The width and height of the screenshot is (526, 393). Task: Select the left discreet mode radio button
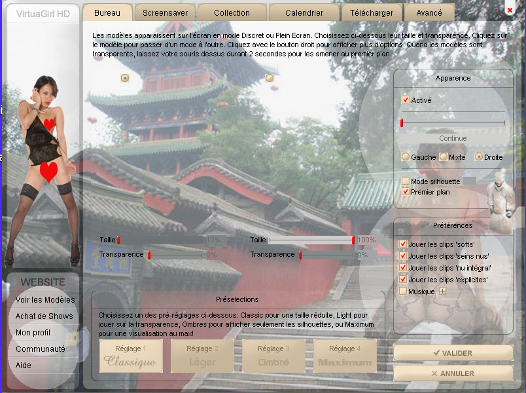click(x=125, y=78)
